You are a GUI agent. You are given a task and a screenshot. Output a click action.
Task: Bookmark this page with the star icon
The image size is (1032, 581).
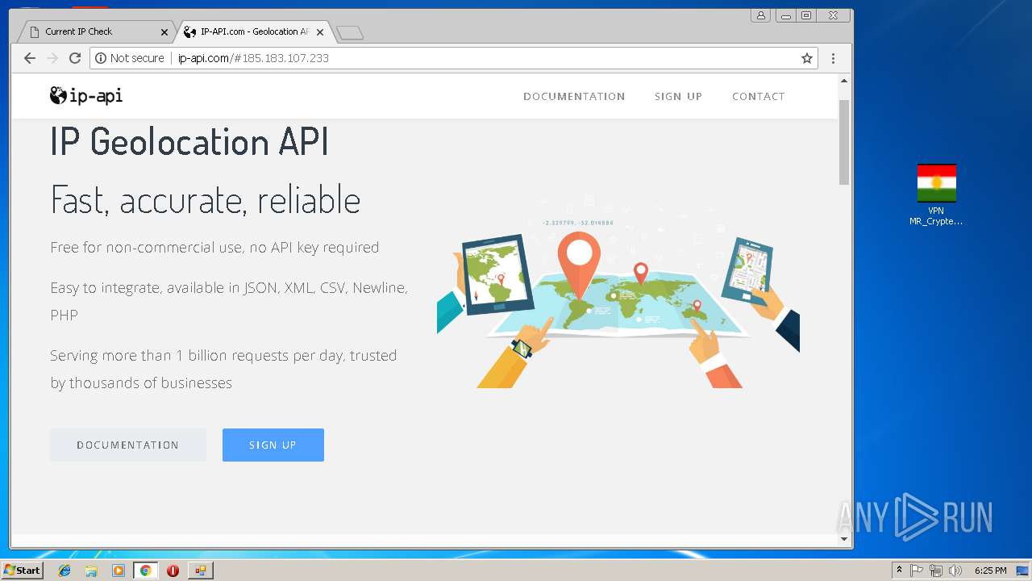806,58
